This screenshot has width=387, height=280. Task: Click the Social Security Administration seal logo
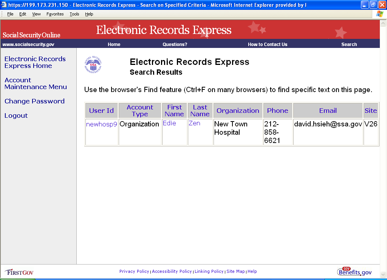[93, 65]
